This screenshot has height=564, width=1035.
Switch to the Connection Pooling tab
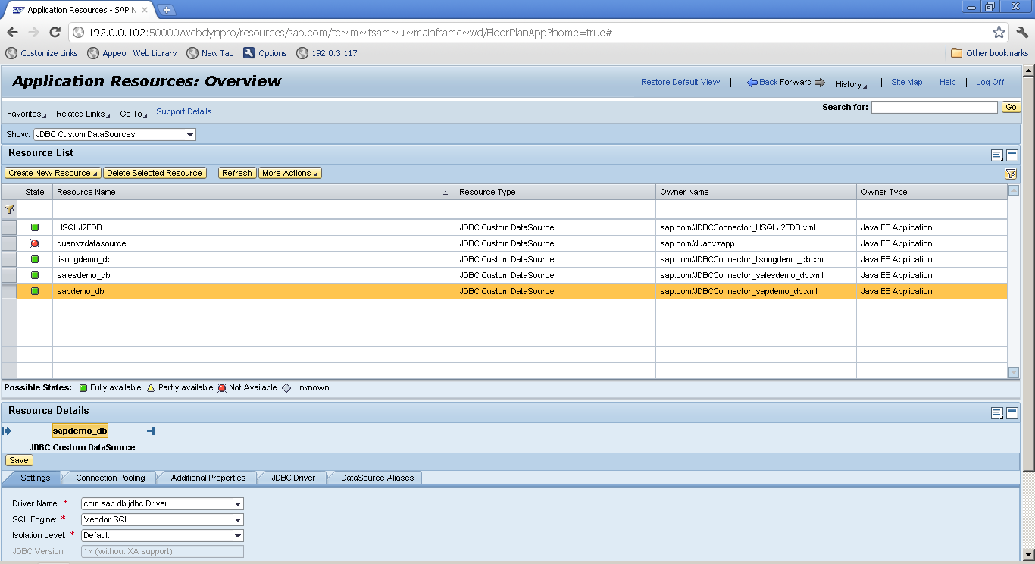tap(111, 478)
